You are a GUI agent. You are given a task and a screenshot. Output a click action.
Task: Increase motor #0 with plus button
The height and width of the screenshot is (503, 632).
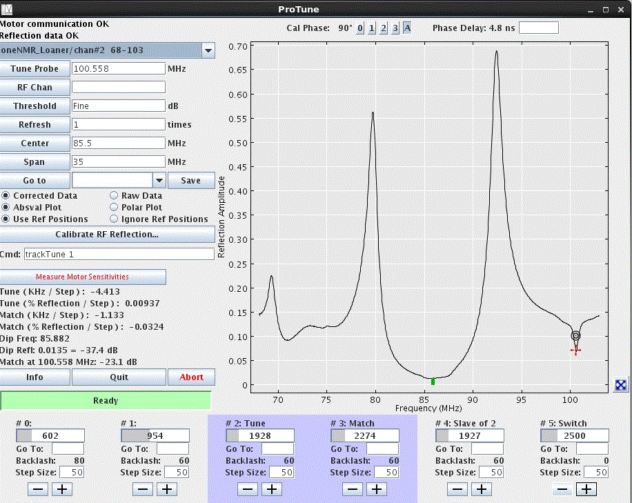[62, 489]
